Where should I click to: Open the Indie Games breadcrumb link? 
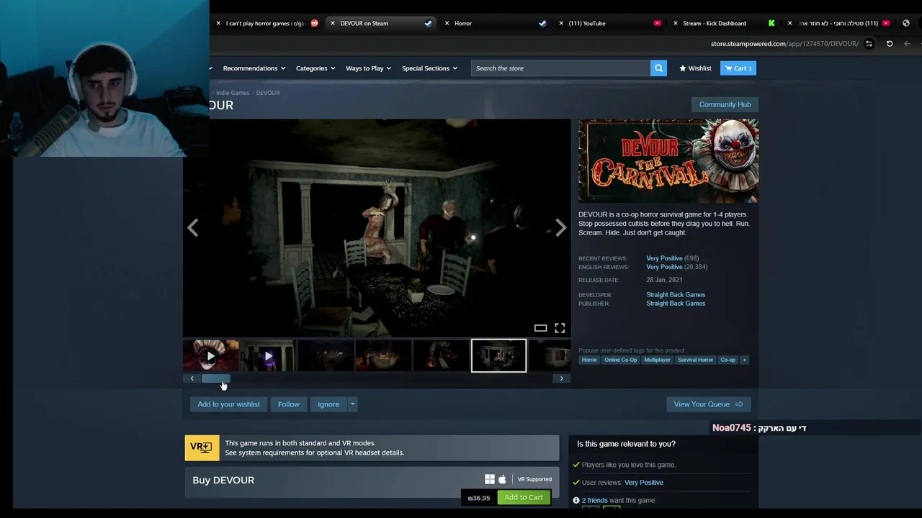[x=233, y=93]
